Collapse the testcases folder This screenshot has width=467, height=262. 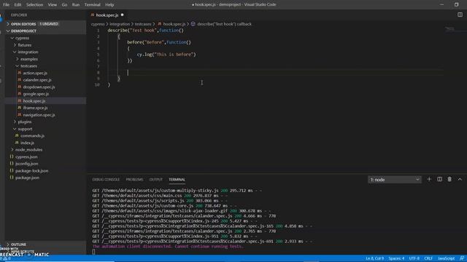pos(28,66)
